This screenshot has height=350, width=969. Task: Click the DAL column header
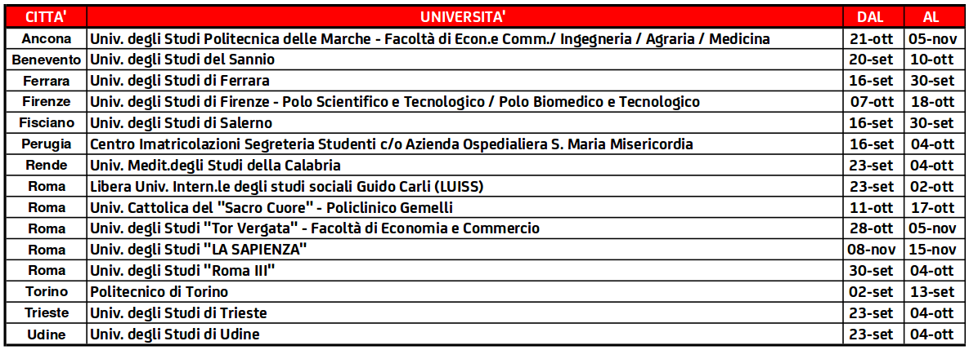873,16
